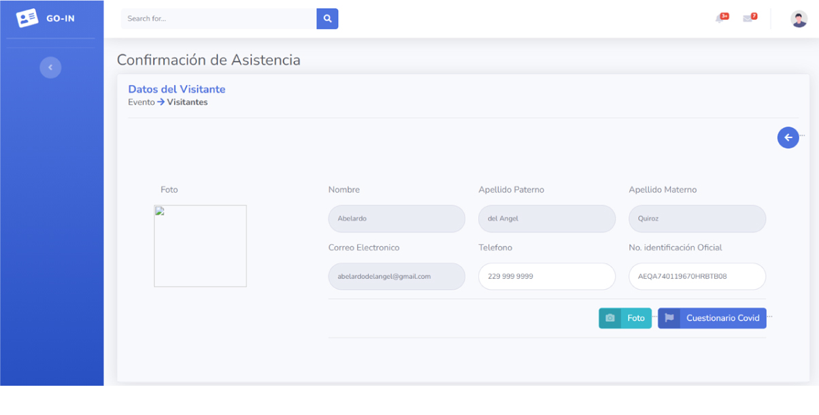Click the Apellido Paterno field del Angel
The width and height of the screenshot is (819, 415).
[547, 219]
